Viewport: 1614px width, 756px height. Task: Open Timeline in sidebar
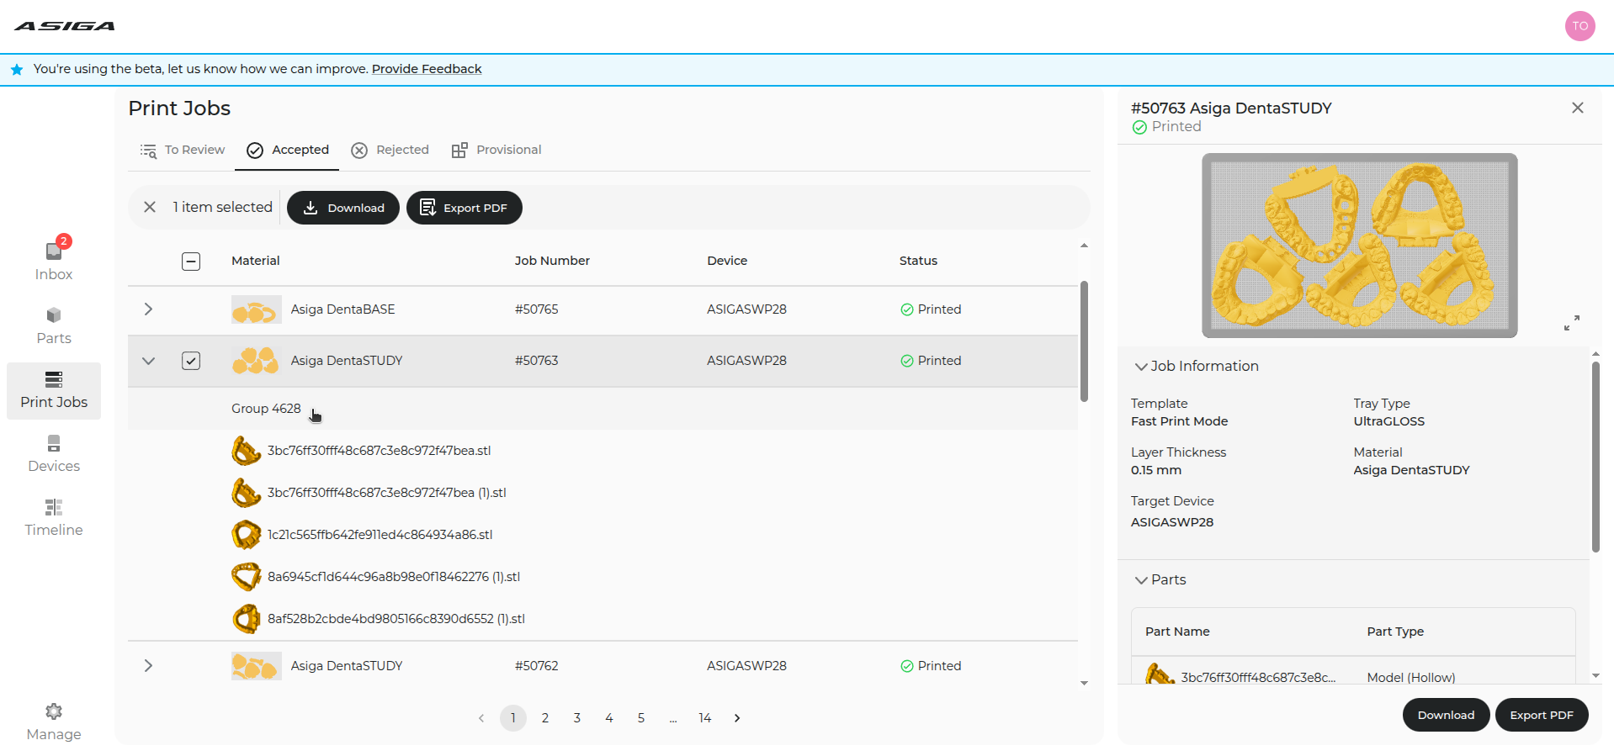click(54, 518)
